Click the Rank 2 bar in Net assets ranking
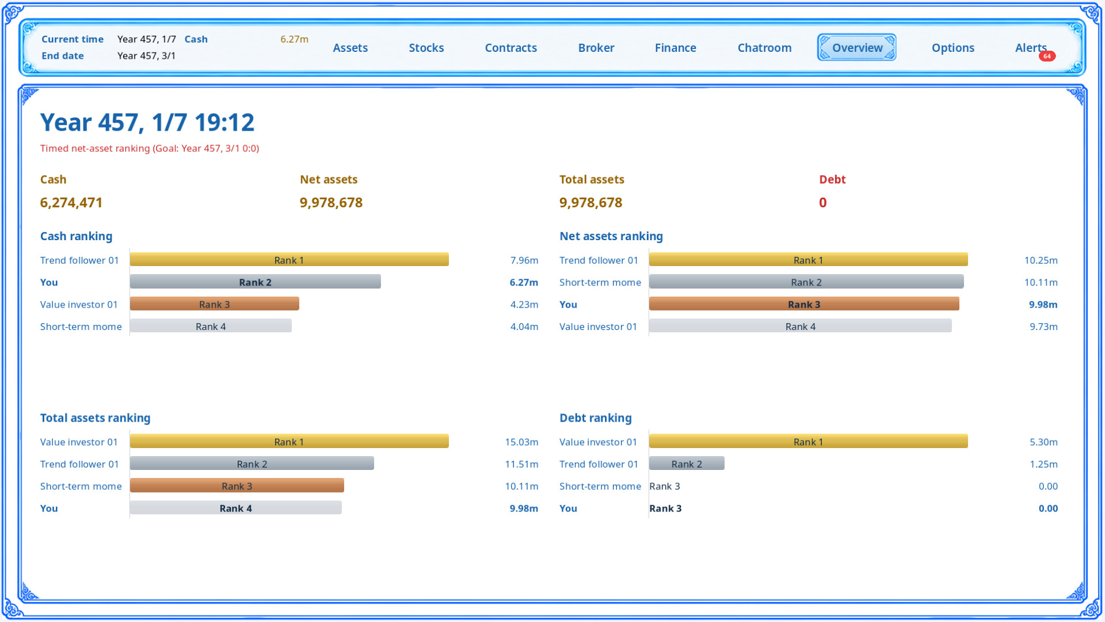 click(x=806, y=282)
